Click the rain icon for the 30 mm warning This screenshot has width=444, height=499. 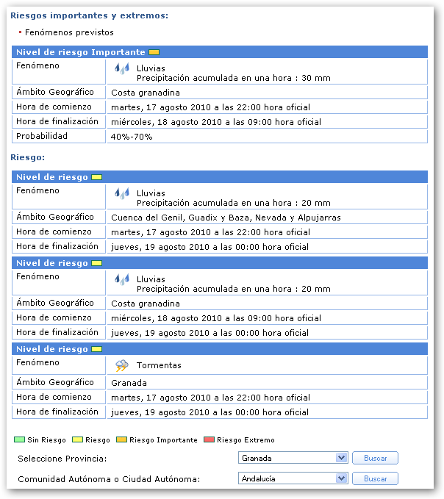point(121,68)
